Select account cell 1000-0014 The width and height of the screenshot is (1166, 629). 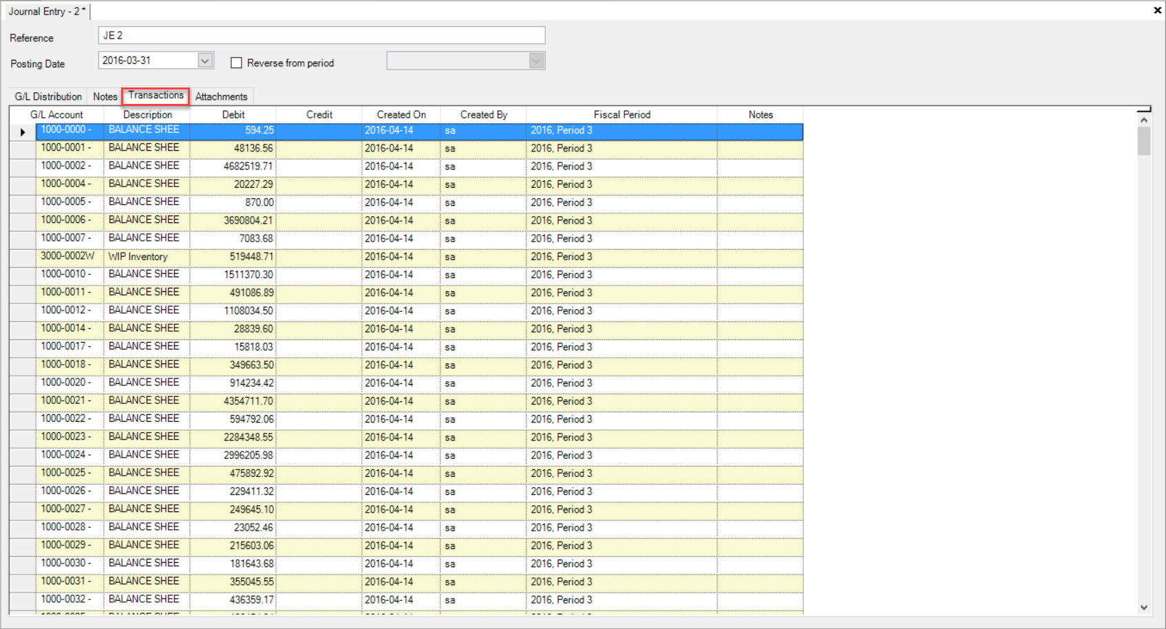click(x=70, y=329)
